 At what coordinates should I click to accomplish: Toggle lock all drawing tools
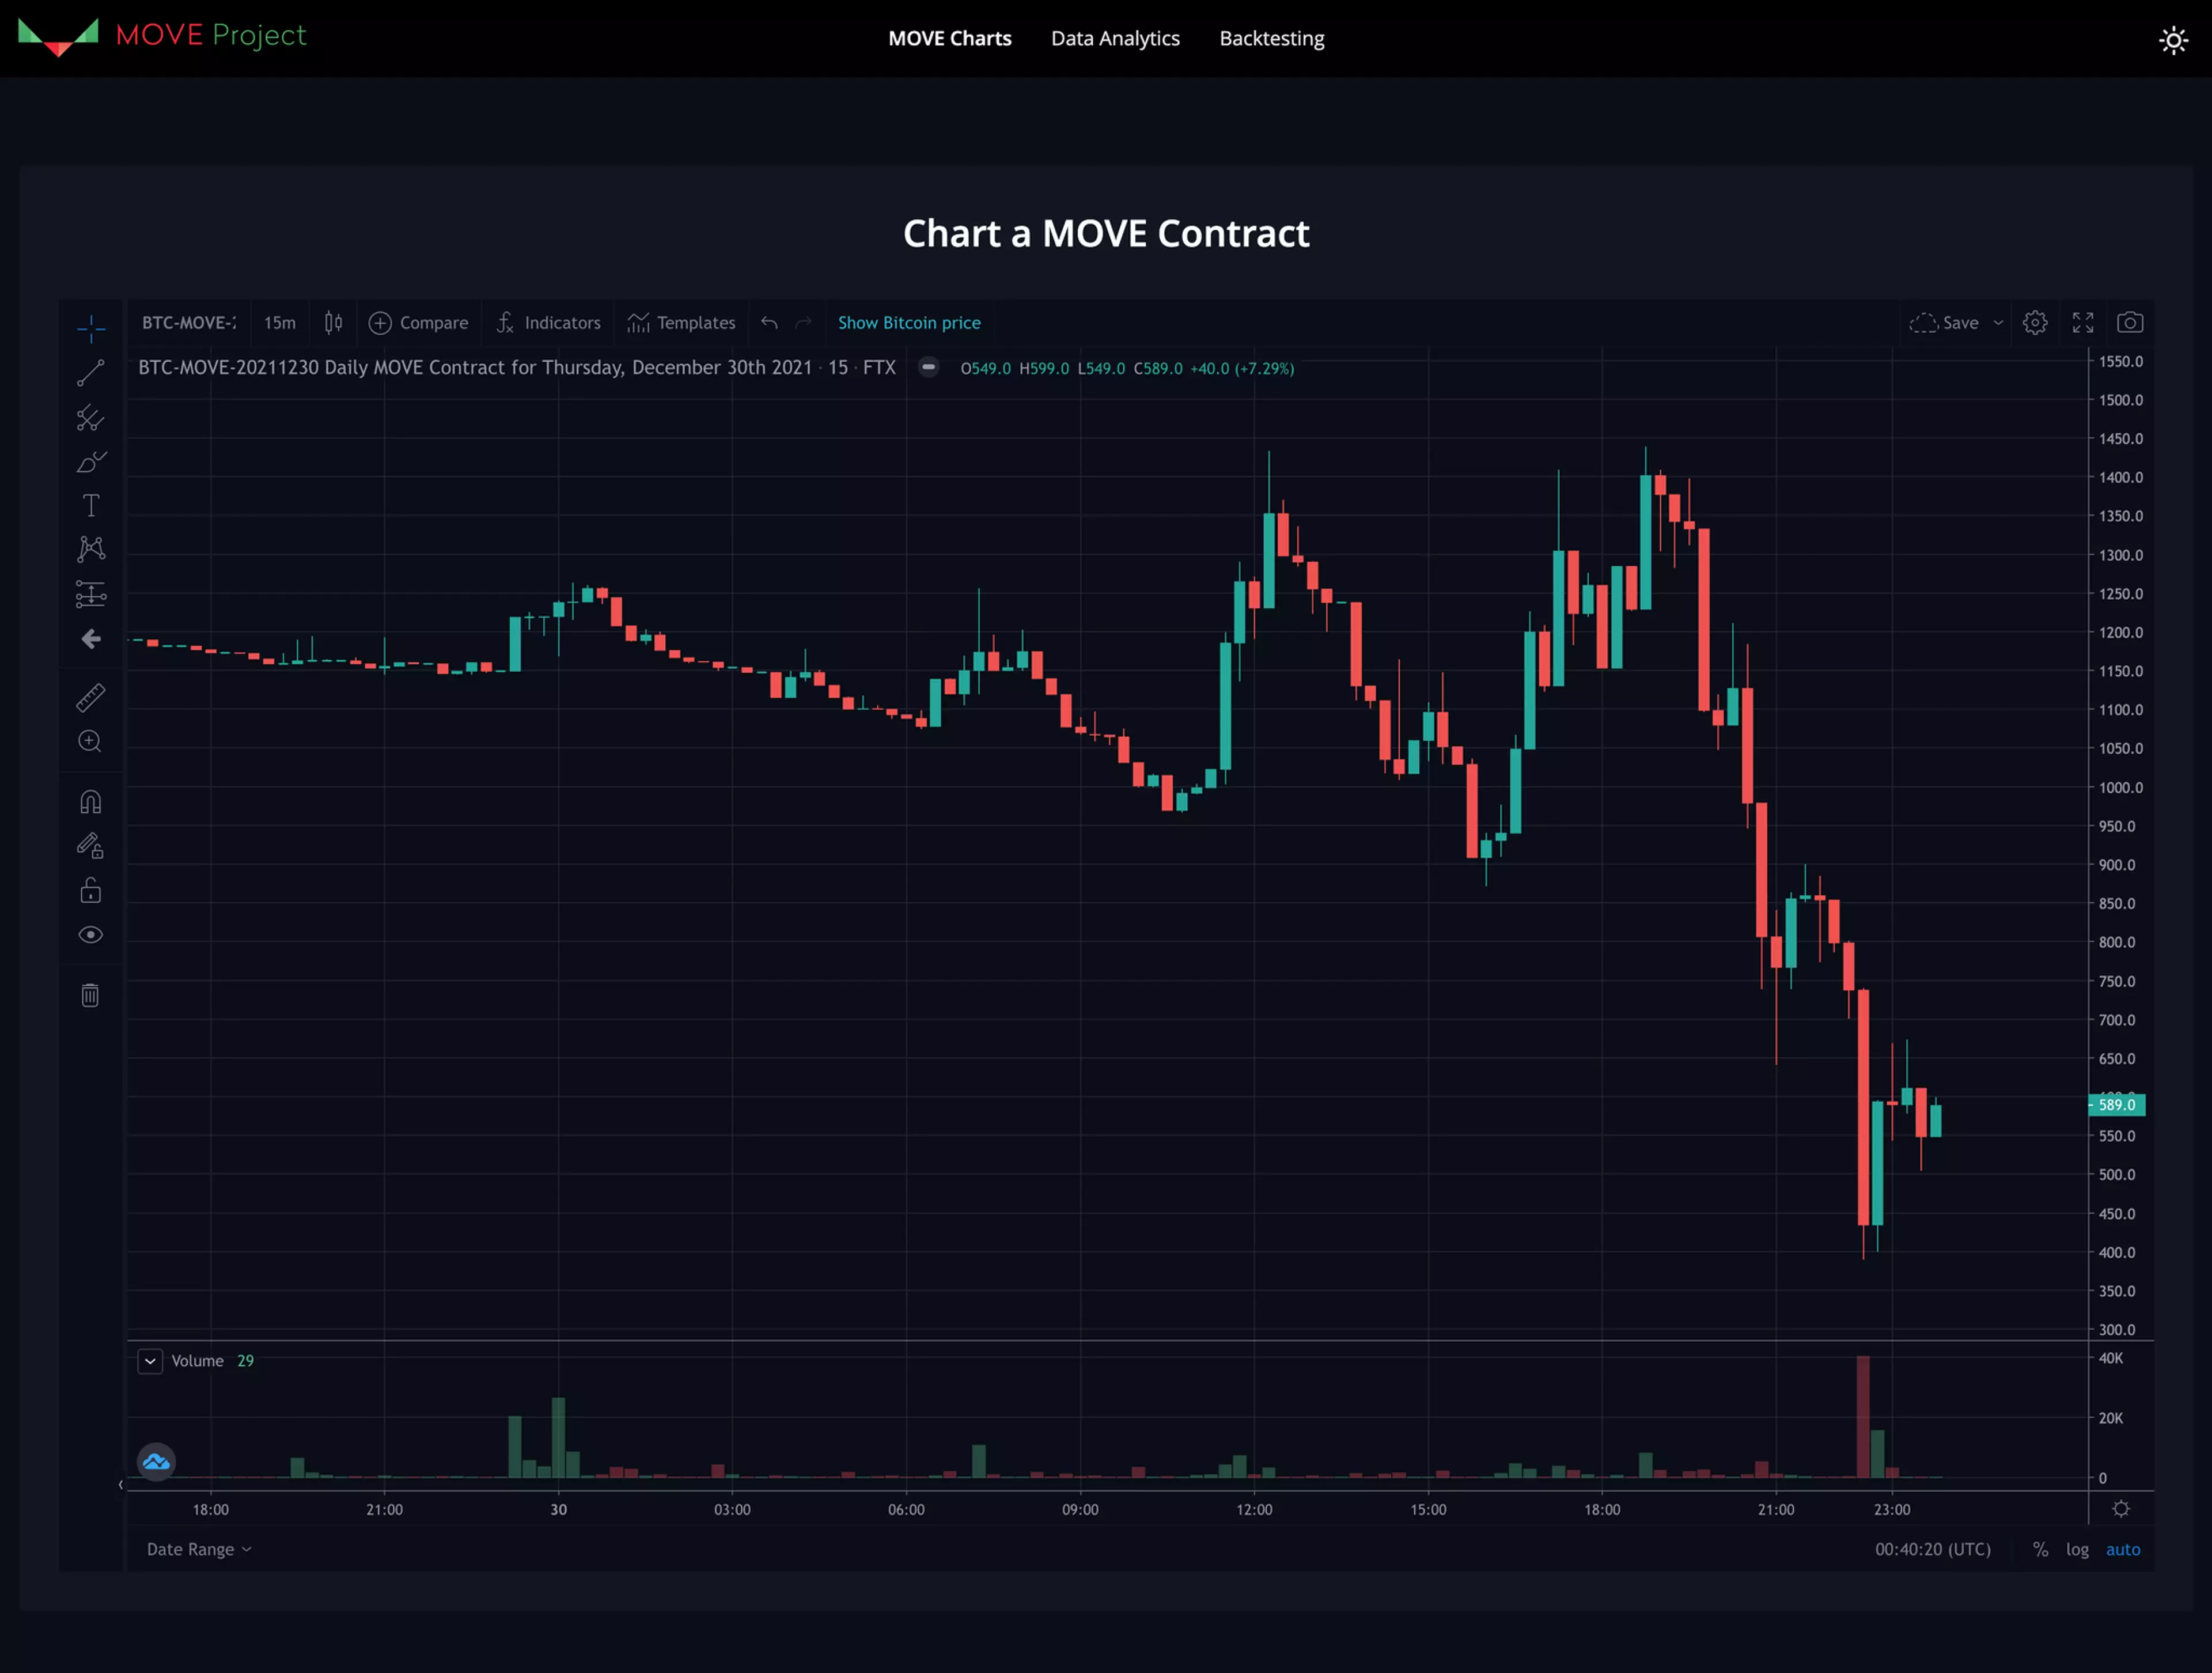pos(90,890)
